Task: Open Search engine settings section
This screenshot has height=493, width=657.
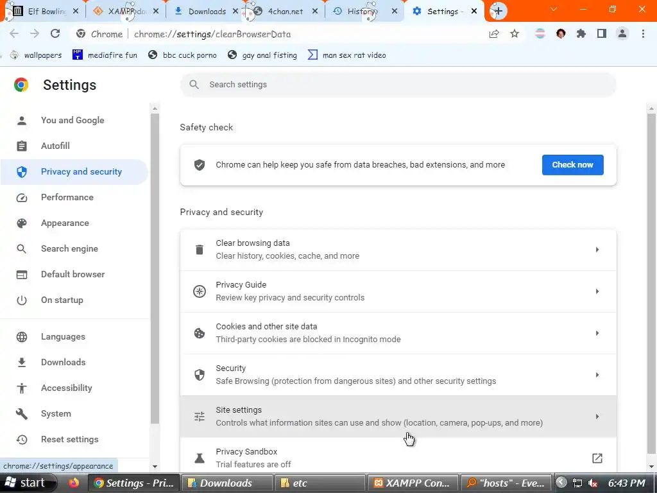Action: pyautogui.click(x=74, y=248)
